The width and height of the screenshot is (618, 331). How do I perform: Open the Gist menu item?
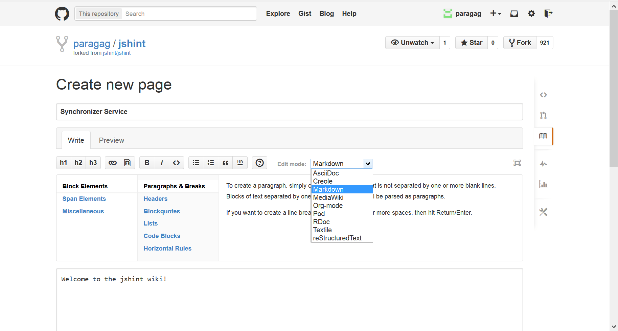coord(304,14)
